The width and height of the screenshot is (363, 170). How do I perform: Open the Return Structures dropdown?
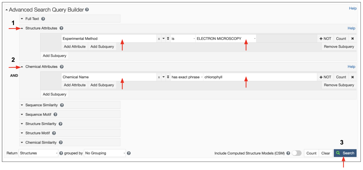[x=38, y=153]
